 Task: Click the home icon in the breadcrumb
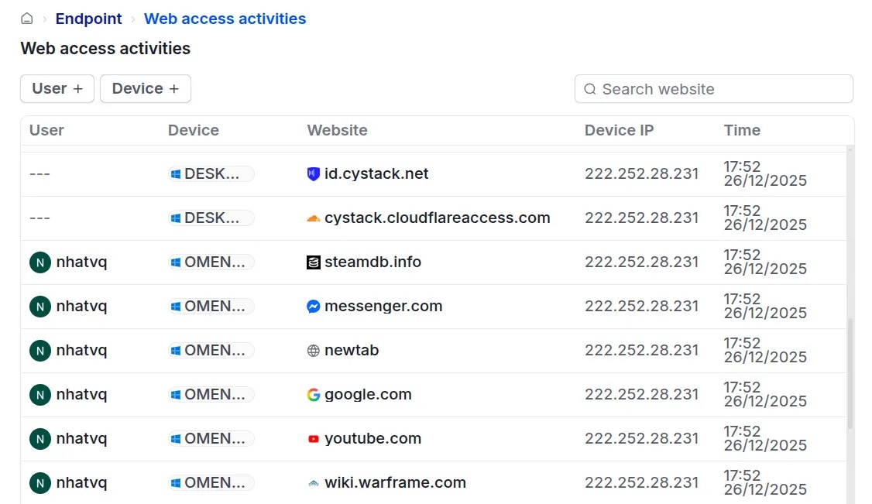26,17
